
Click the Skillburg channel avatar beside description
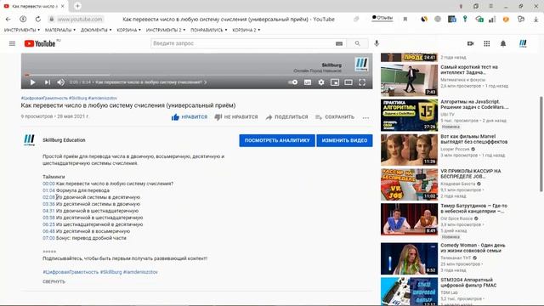pos(29,140)
